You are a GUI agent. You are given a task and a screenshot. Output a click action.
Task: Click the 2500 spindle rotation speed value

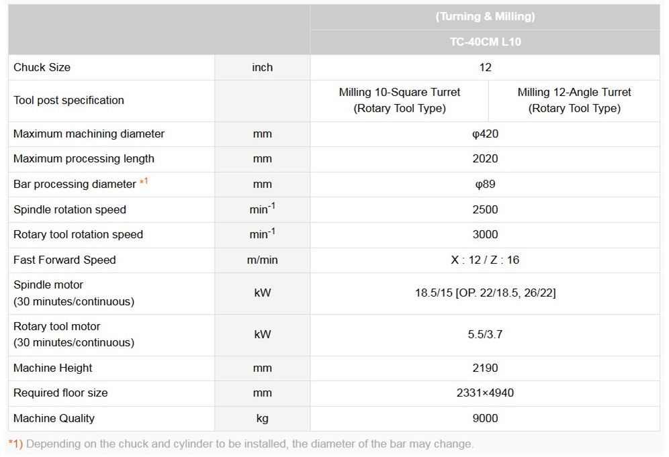pos(485,209)
